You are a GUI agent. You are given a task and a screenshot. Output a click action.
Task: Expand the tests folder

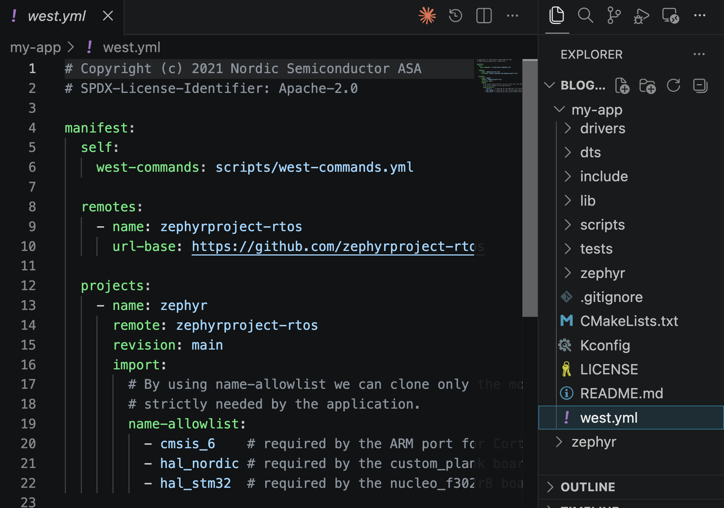coord(567,249)
